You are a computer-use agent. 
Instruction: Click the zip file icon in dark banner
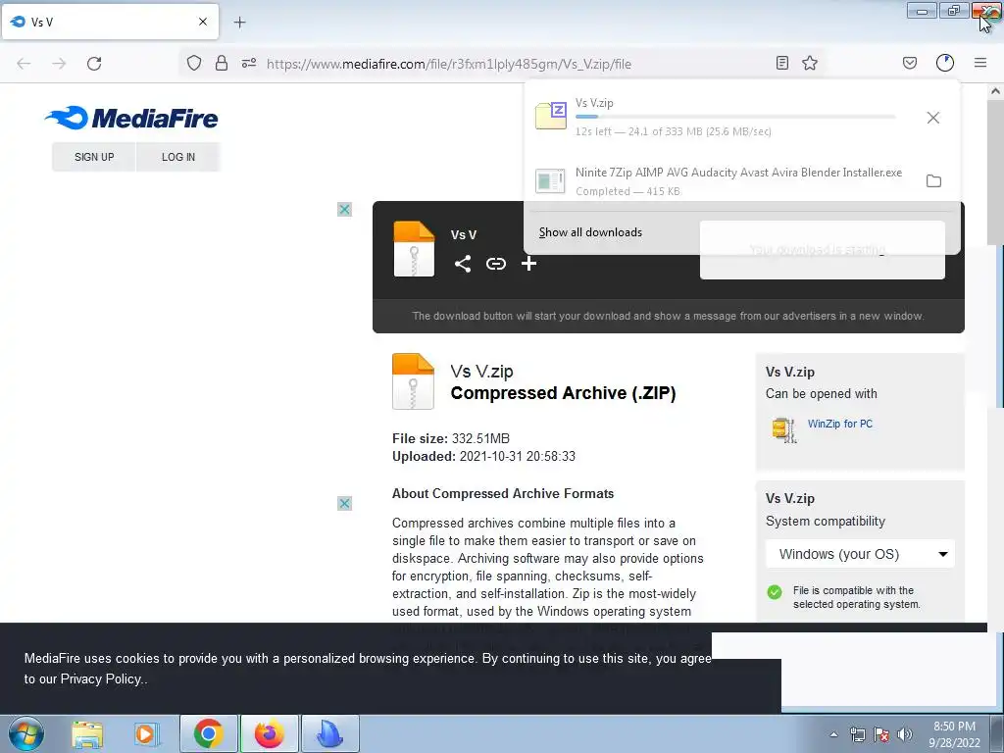point(414,249)
